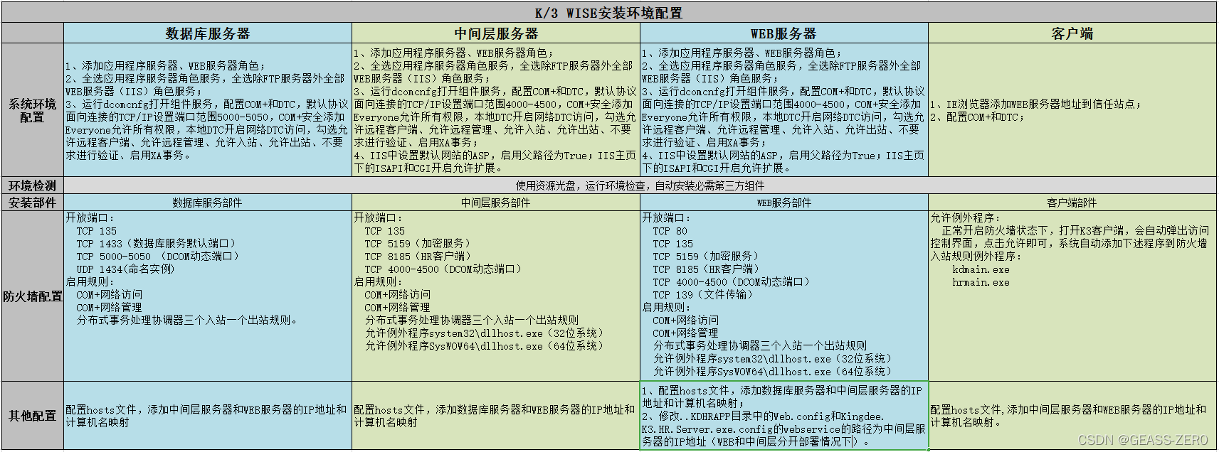Select the title cell K/3 WISE安装环境配置
The height and width of the screenshot is (452, 1219).
(608, 13)
